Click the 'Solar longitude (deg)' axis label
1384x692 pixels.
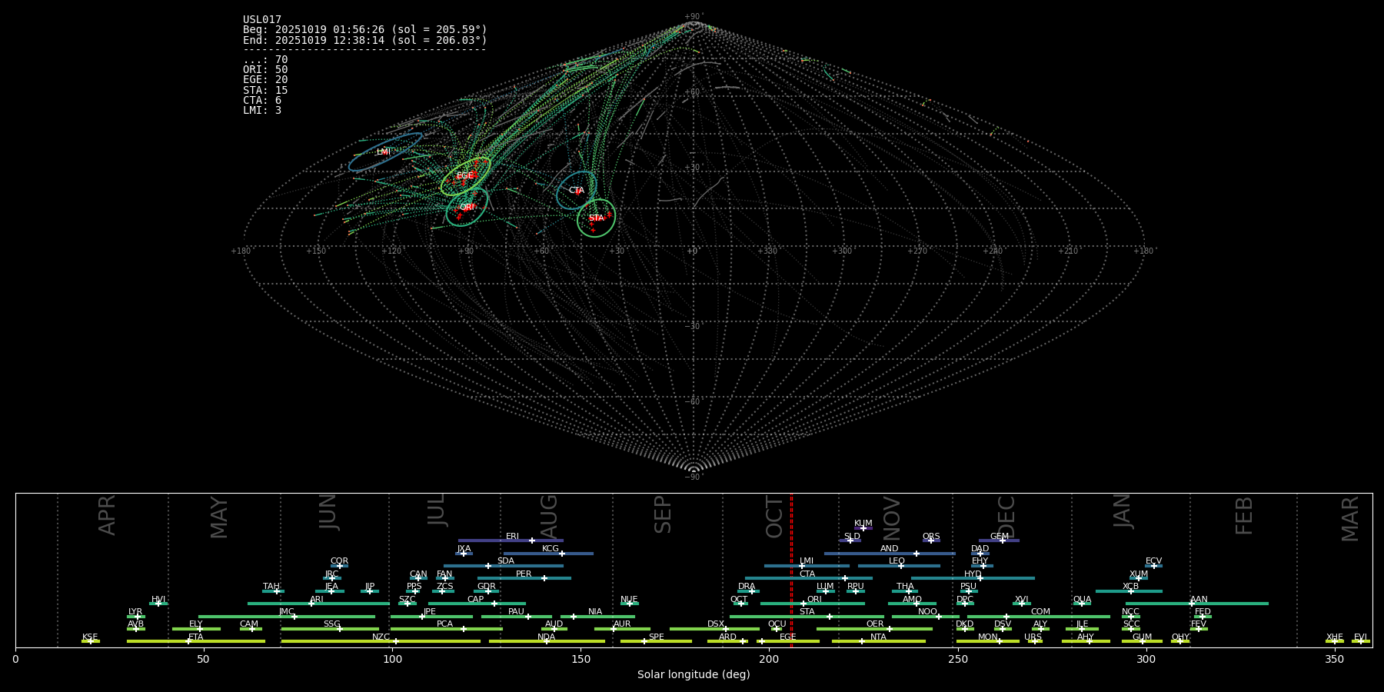pos(694,675)
